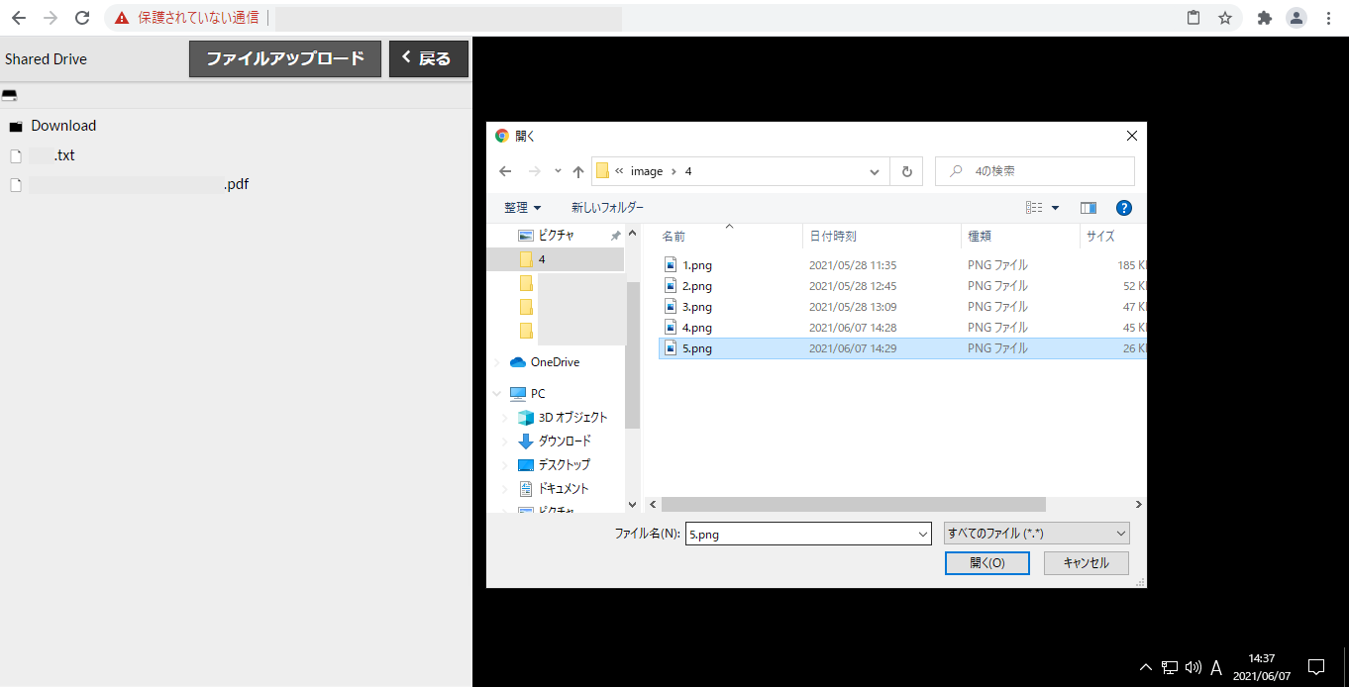Click キャンセル button
The height and width of the screenshot is (687, 1349).
pos(1087,563)
